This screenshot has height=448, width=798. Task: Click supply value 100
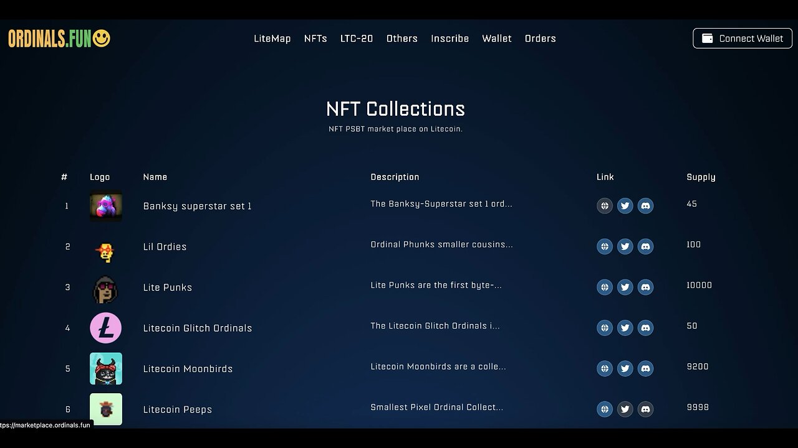click(694, 245)
